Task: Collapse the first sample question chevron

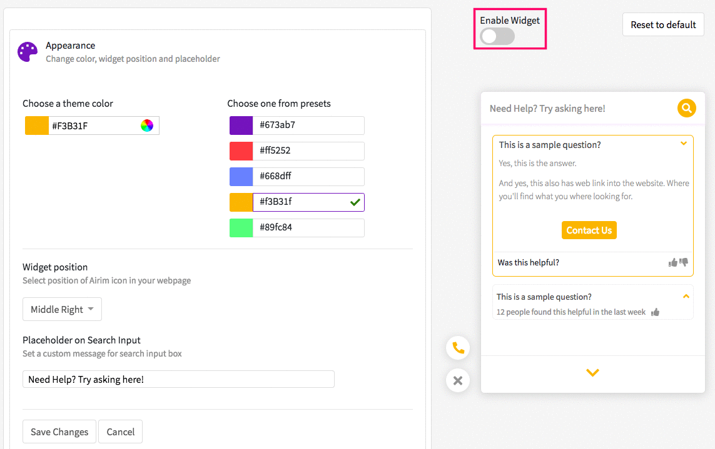Action: (684, 144)
